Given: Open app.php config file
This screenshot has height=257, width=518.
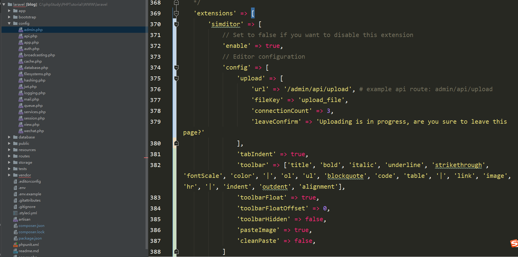Looking at the screenshot, I should point(31,42).
